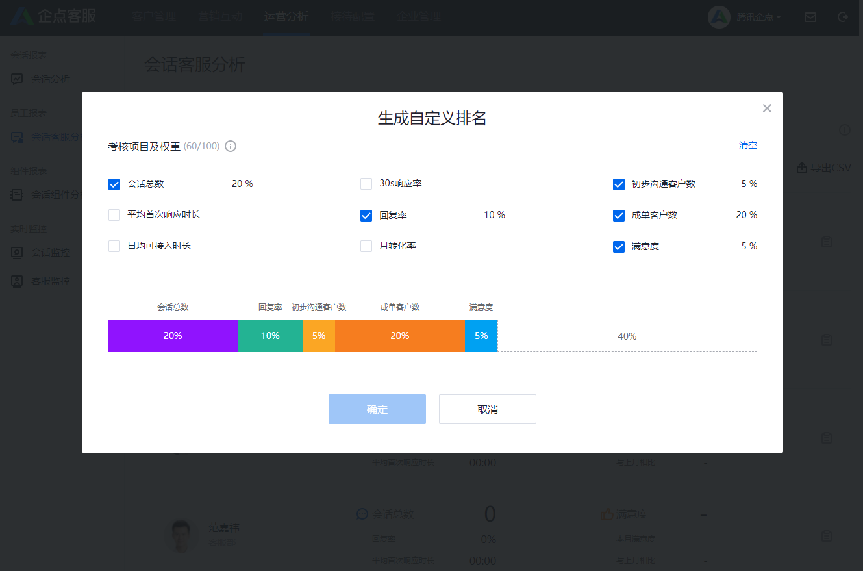Click 范喜祎's avatar thumbnail

coord(181,535)
